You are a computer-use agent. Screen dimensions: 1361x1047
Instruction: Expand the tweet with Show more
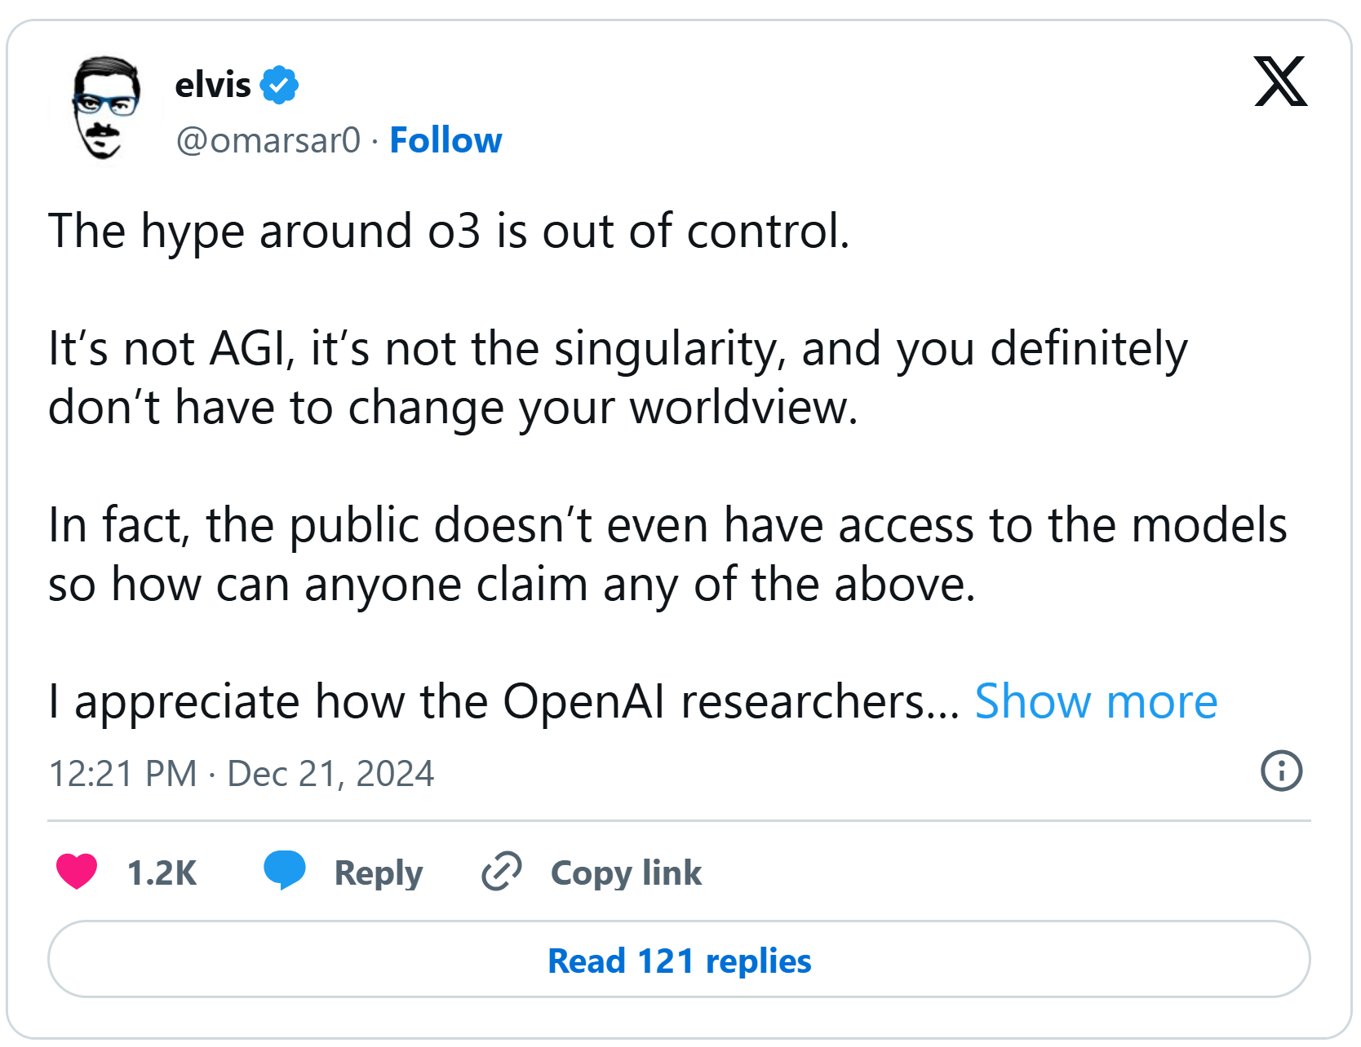(1096, 701)
